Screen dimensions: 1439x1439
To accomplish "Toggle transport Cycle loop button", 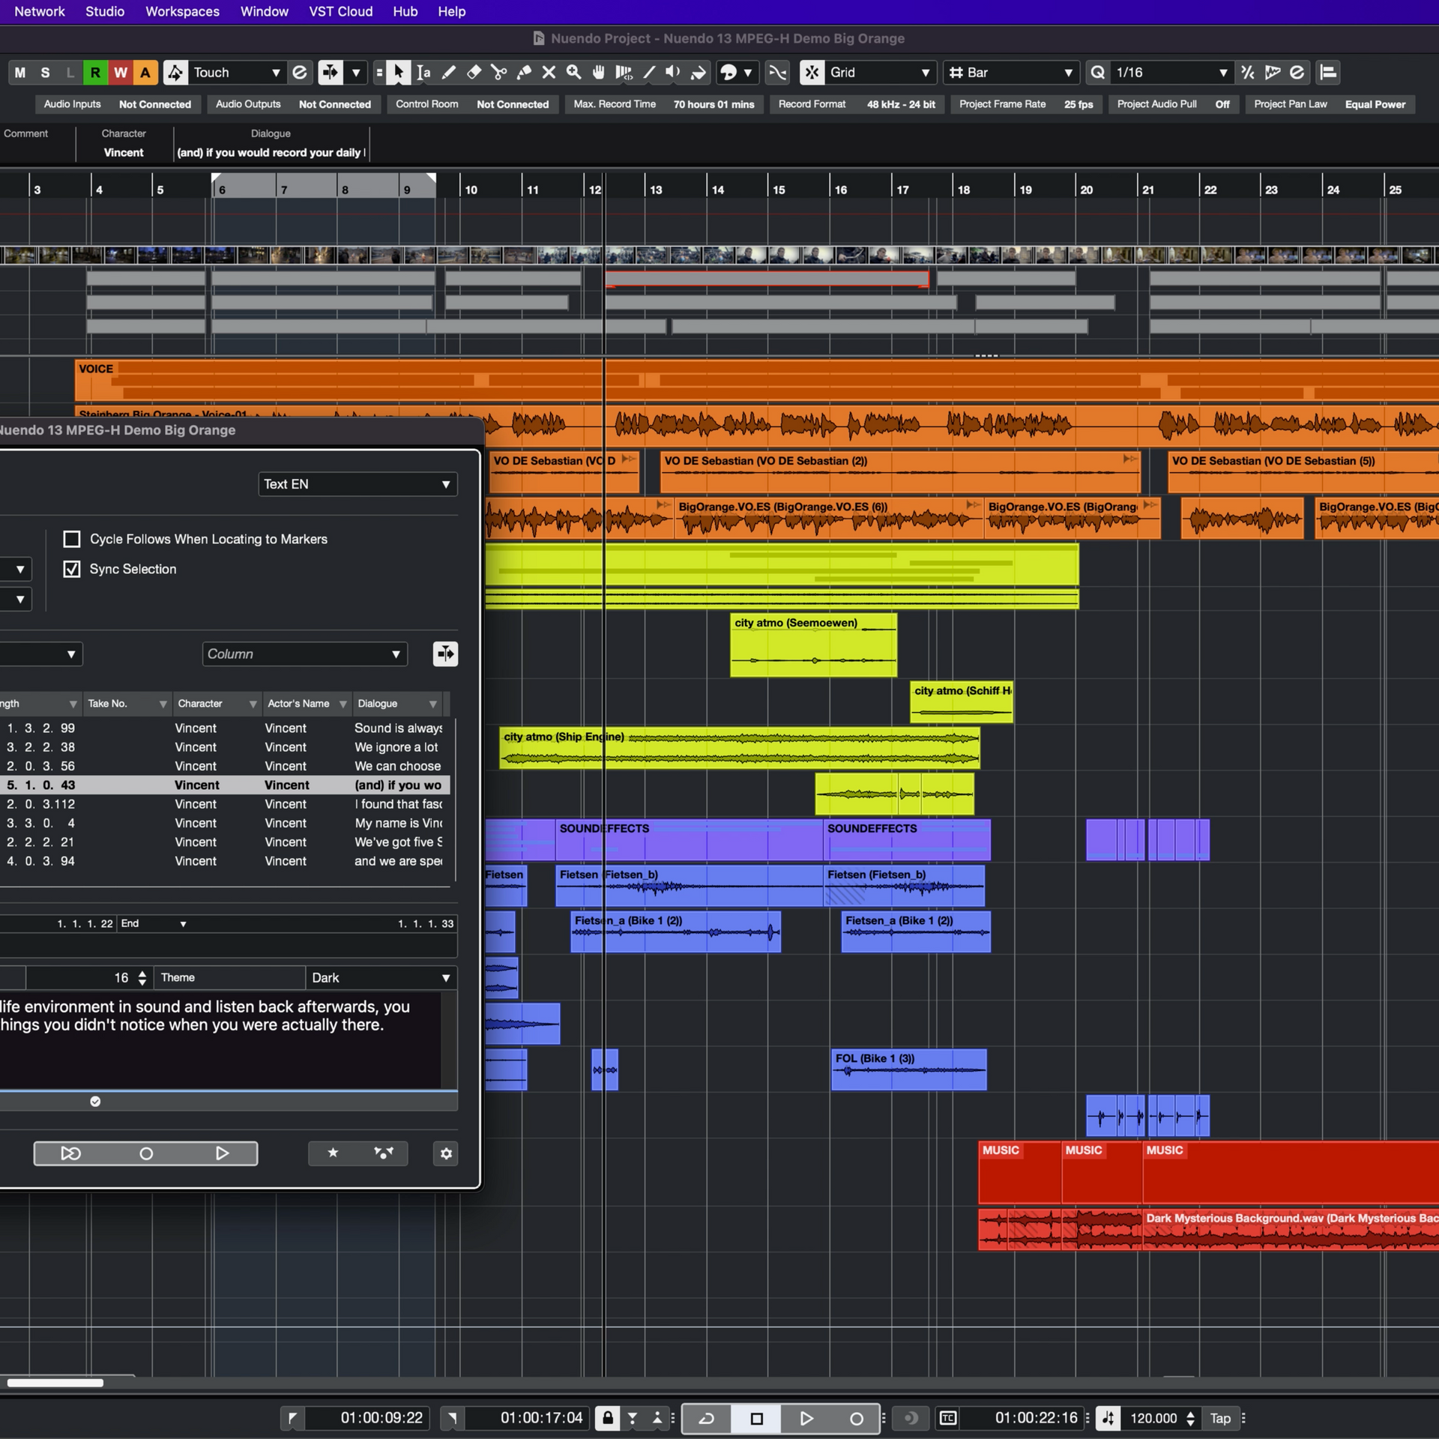I will tap(706, 1418).
